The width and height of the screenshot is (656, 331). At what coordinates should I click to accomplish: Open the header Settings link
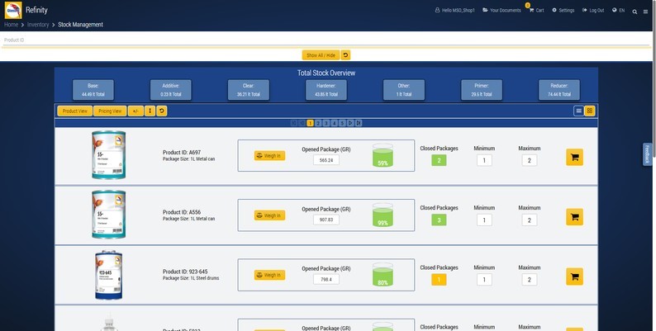[x=563, y=10]
